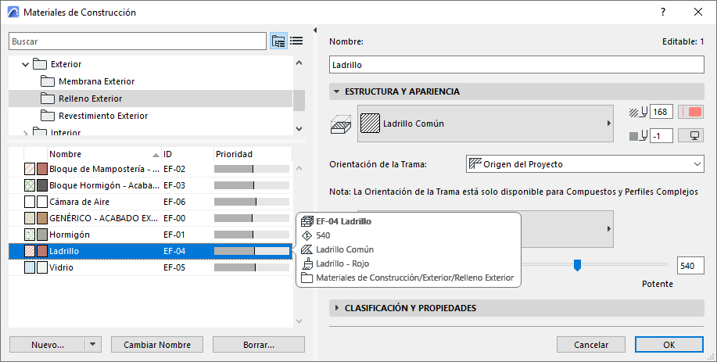Click the background pen window-color button
The height and width of the screenshot is (362, 717).
pyautogui.click(x=691, y=136)
